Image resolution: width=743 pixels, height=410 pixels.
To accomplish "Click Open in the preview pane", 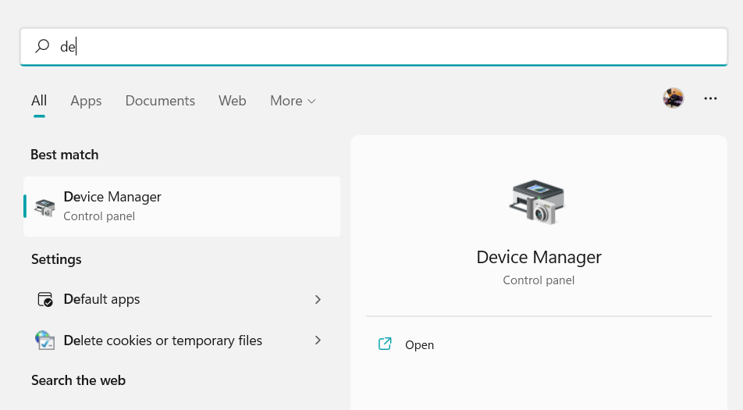I will 419,344.
